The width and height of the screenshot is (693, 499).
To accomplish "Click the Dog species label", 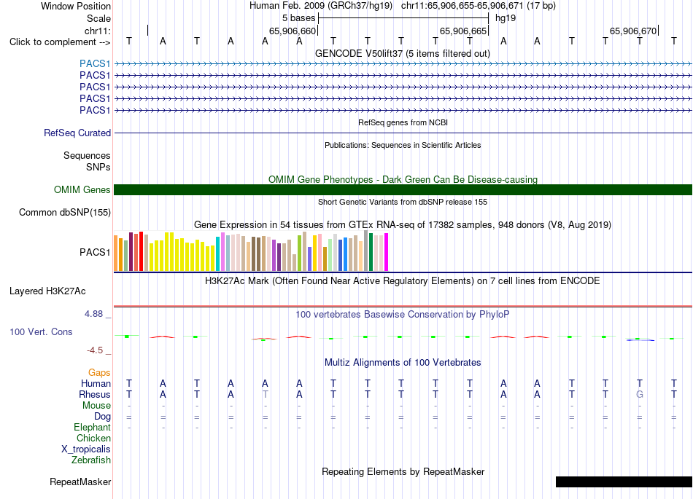I will click(102, 417).
